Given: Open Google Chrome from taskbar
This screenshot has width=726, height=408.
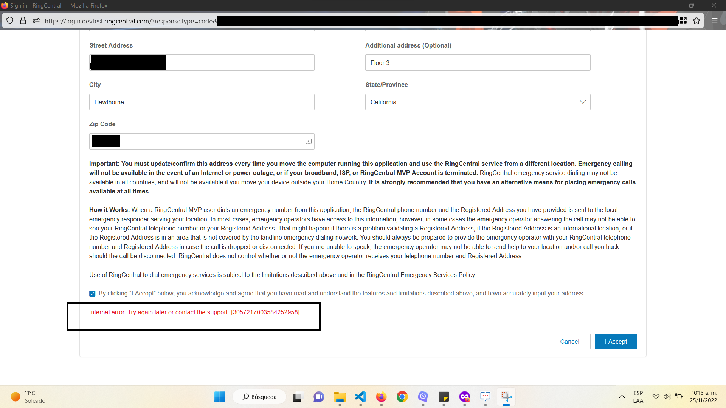Looking at the screenshot, I should 402,397.
